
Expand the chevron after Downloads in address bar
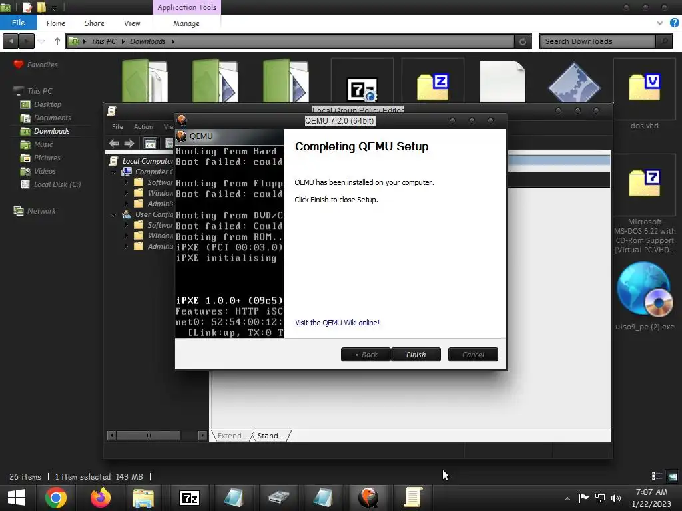[x=172, y=41]
